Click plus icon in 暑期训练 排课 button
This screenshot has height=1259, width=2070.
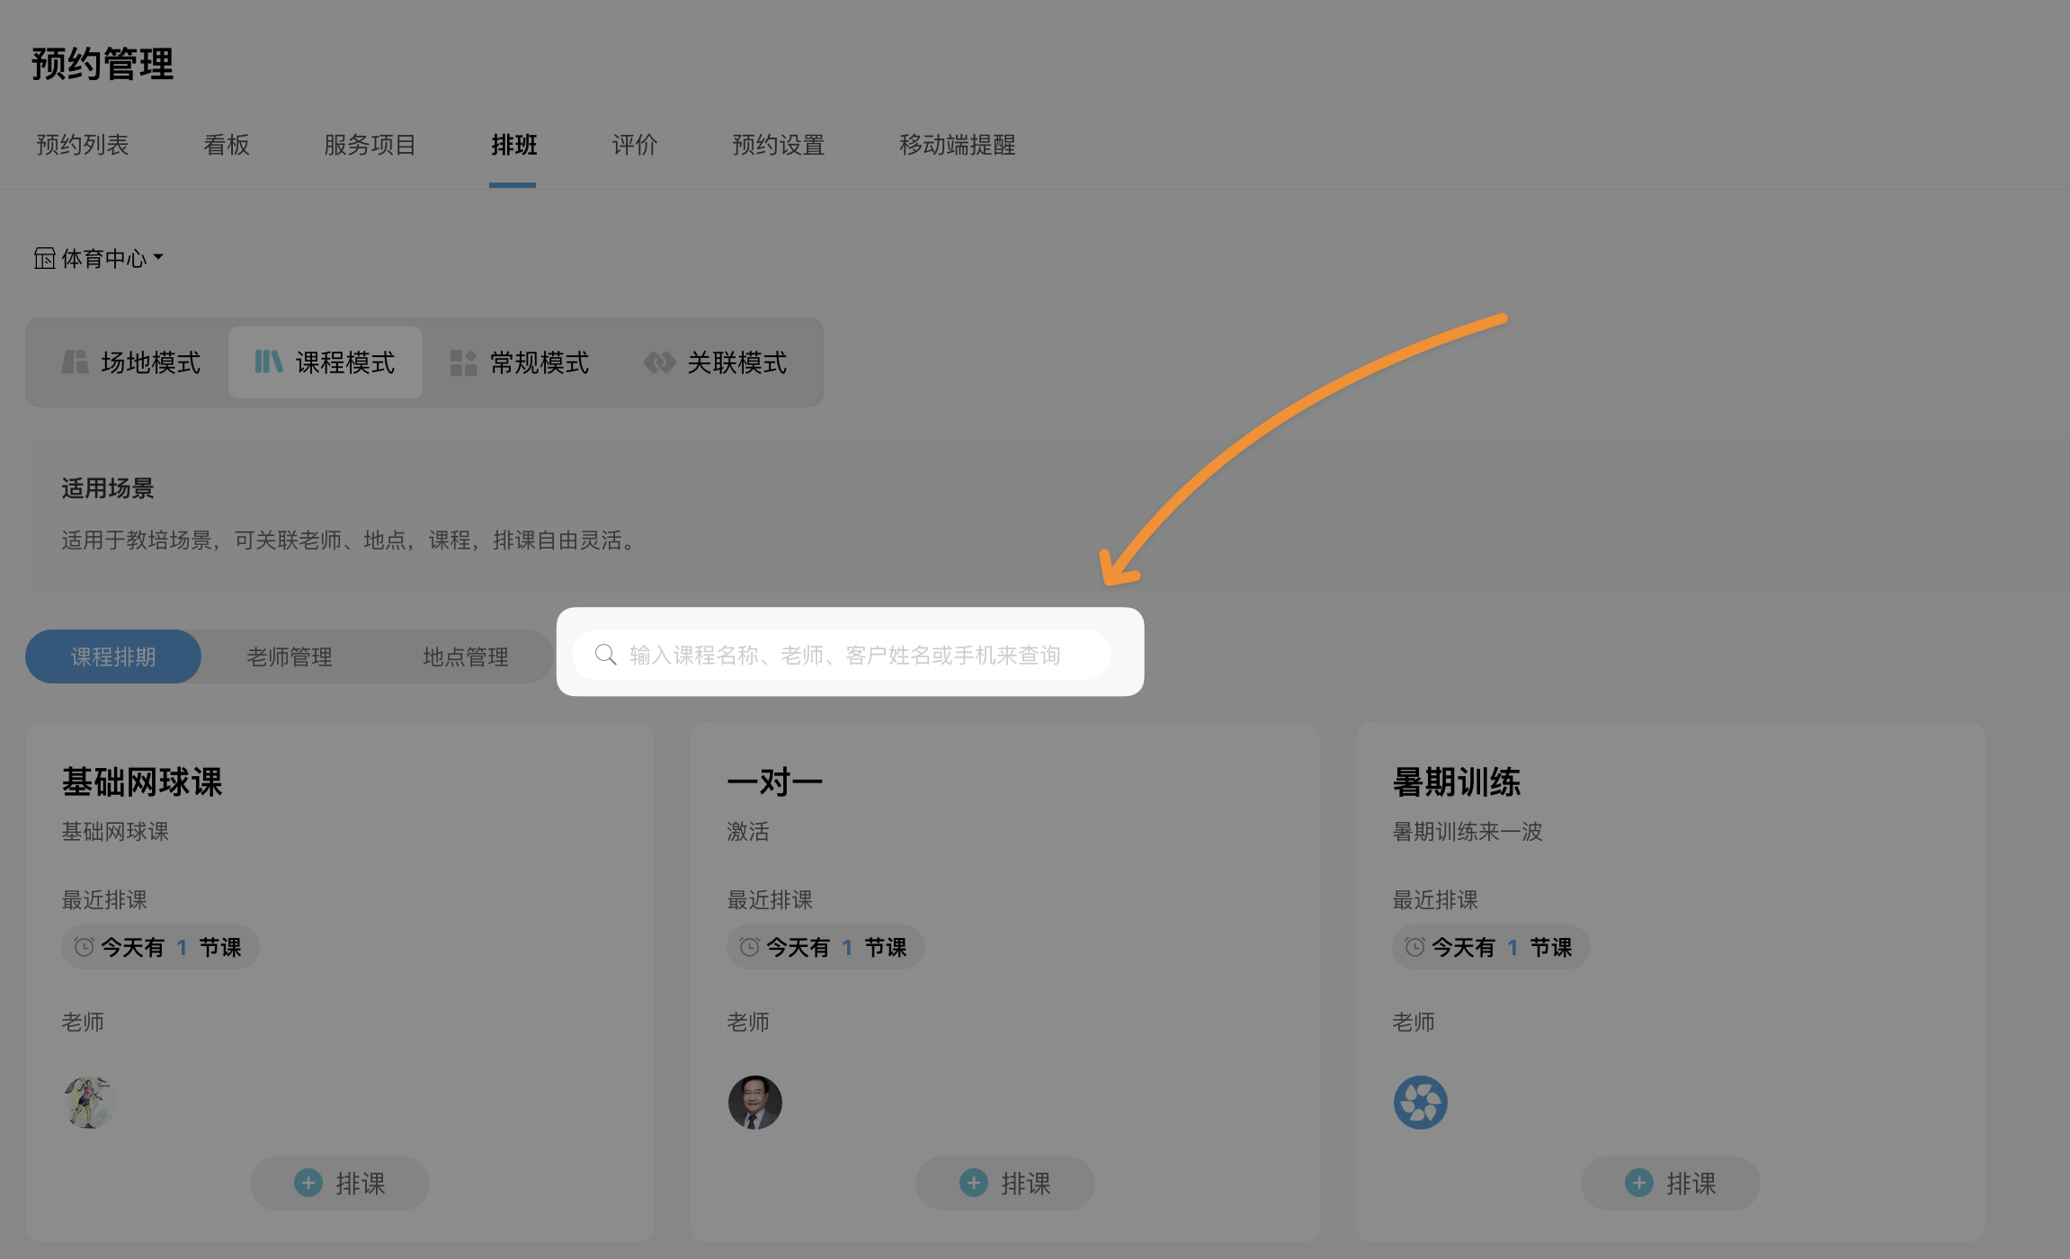(x=1639, y=1183)
